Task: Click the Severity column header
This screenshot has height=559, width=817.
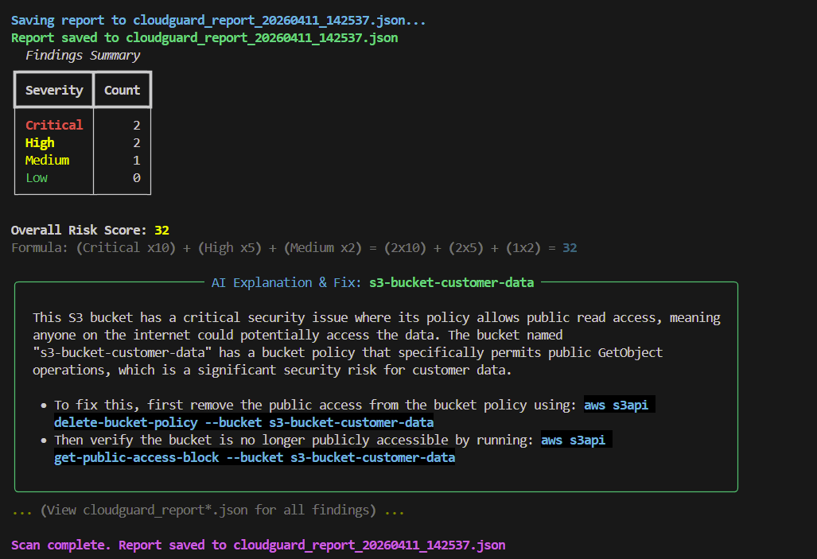Action: (54, 90)
